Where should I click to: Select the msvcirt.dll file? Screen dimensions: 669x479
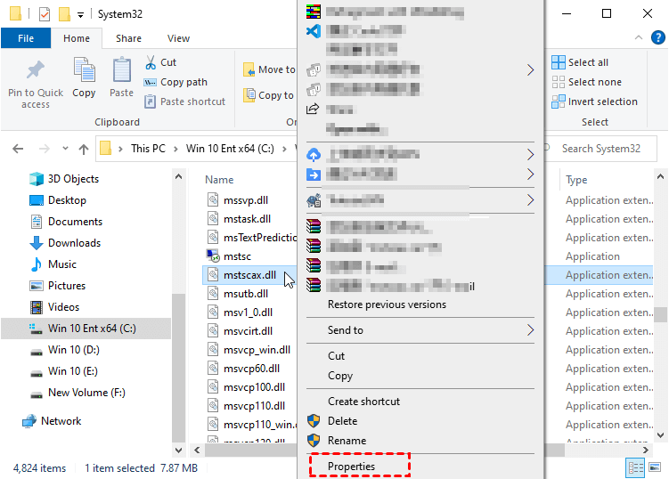(x=248, y=331)
